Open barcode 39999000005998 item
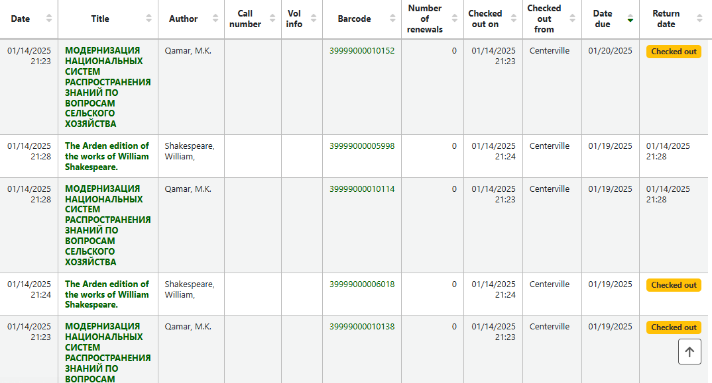This screenshot has width=712, height=383. pyautogui.click(x=362, y=146)
